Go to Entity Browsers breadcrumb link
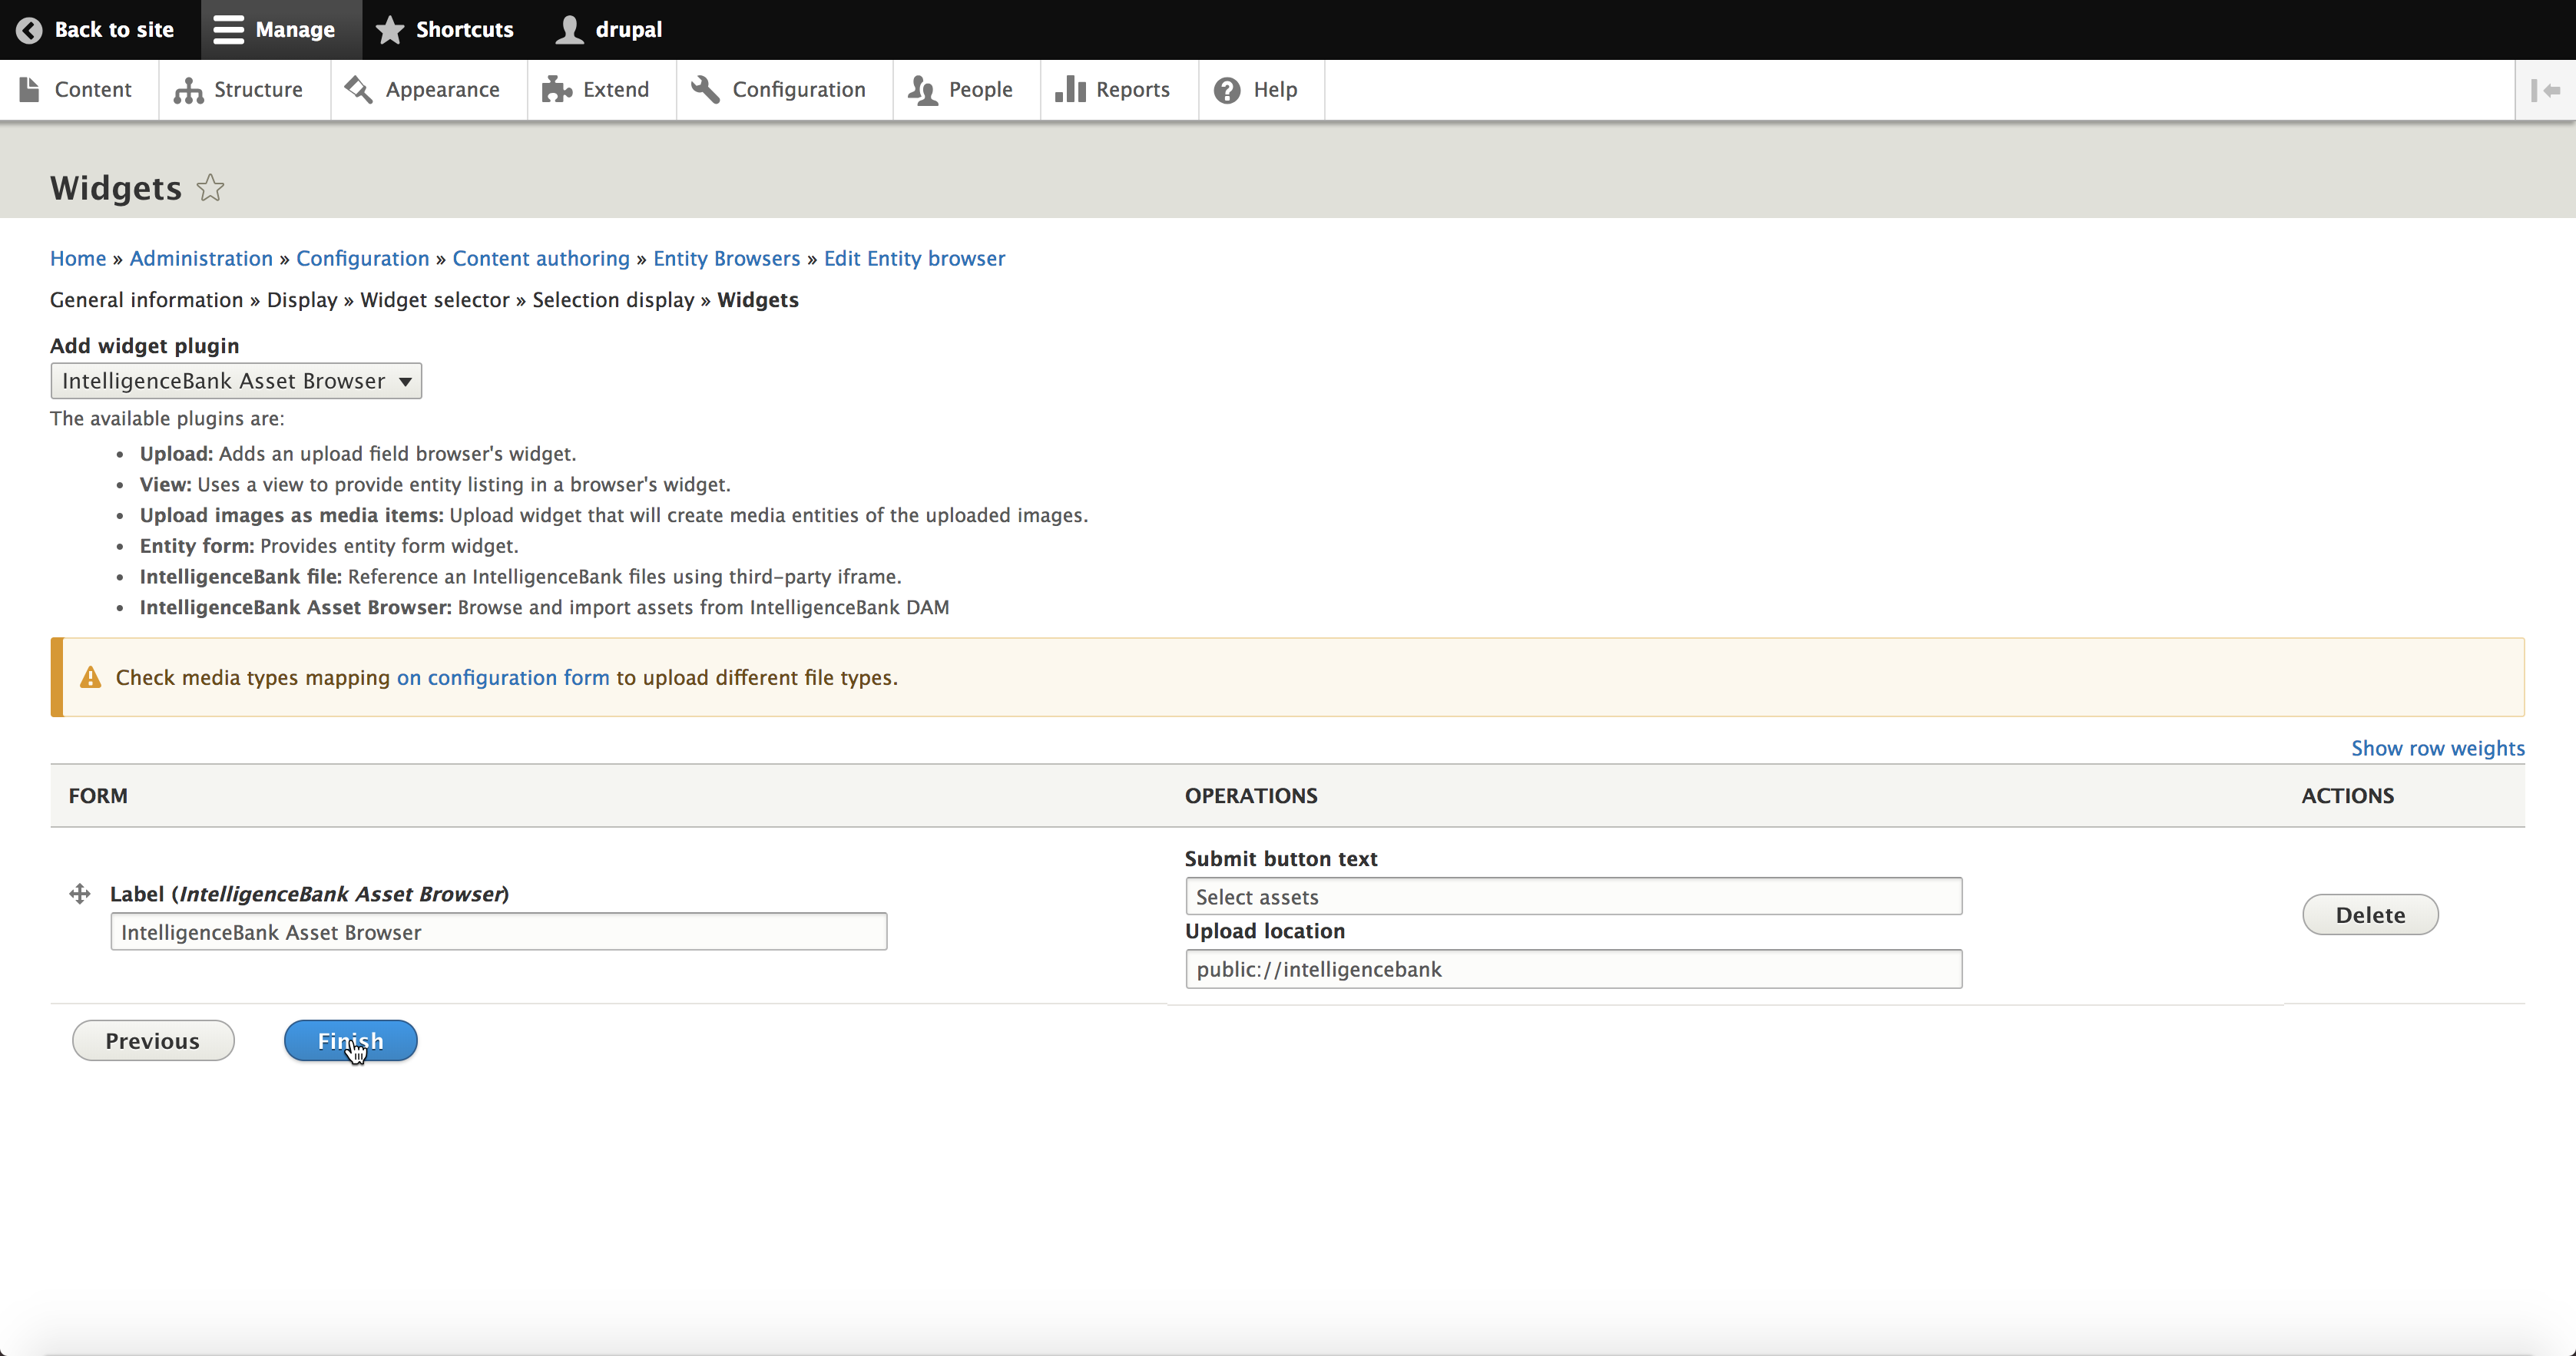This screenshot has height=1356, width=2576. 727,258
